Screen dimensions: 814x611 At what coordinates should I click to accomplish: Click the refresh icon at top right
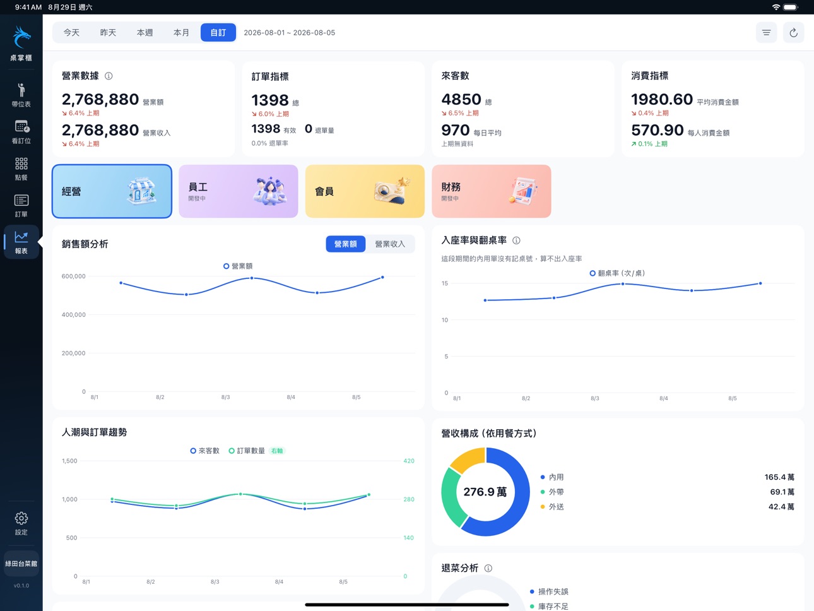coord(793,33)
